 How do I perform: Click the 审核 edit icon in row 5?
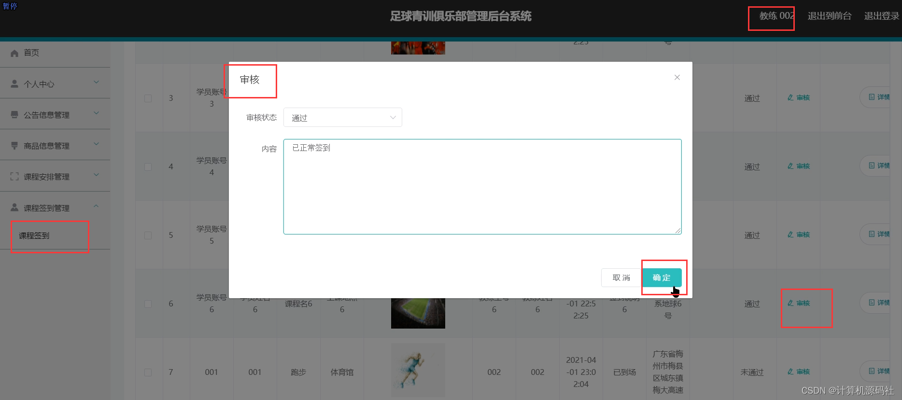790,234
